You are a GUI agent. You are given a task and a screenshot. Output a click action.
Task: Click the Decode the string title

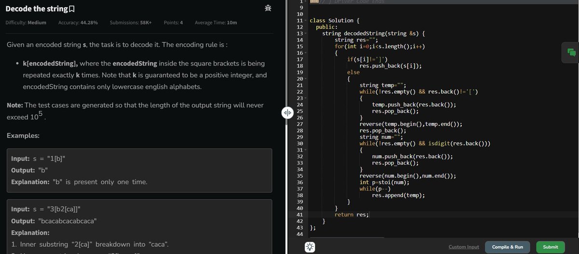click(x=36, y=9)
